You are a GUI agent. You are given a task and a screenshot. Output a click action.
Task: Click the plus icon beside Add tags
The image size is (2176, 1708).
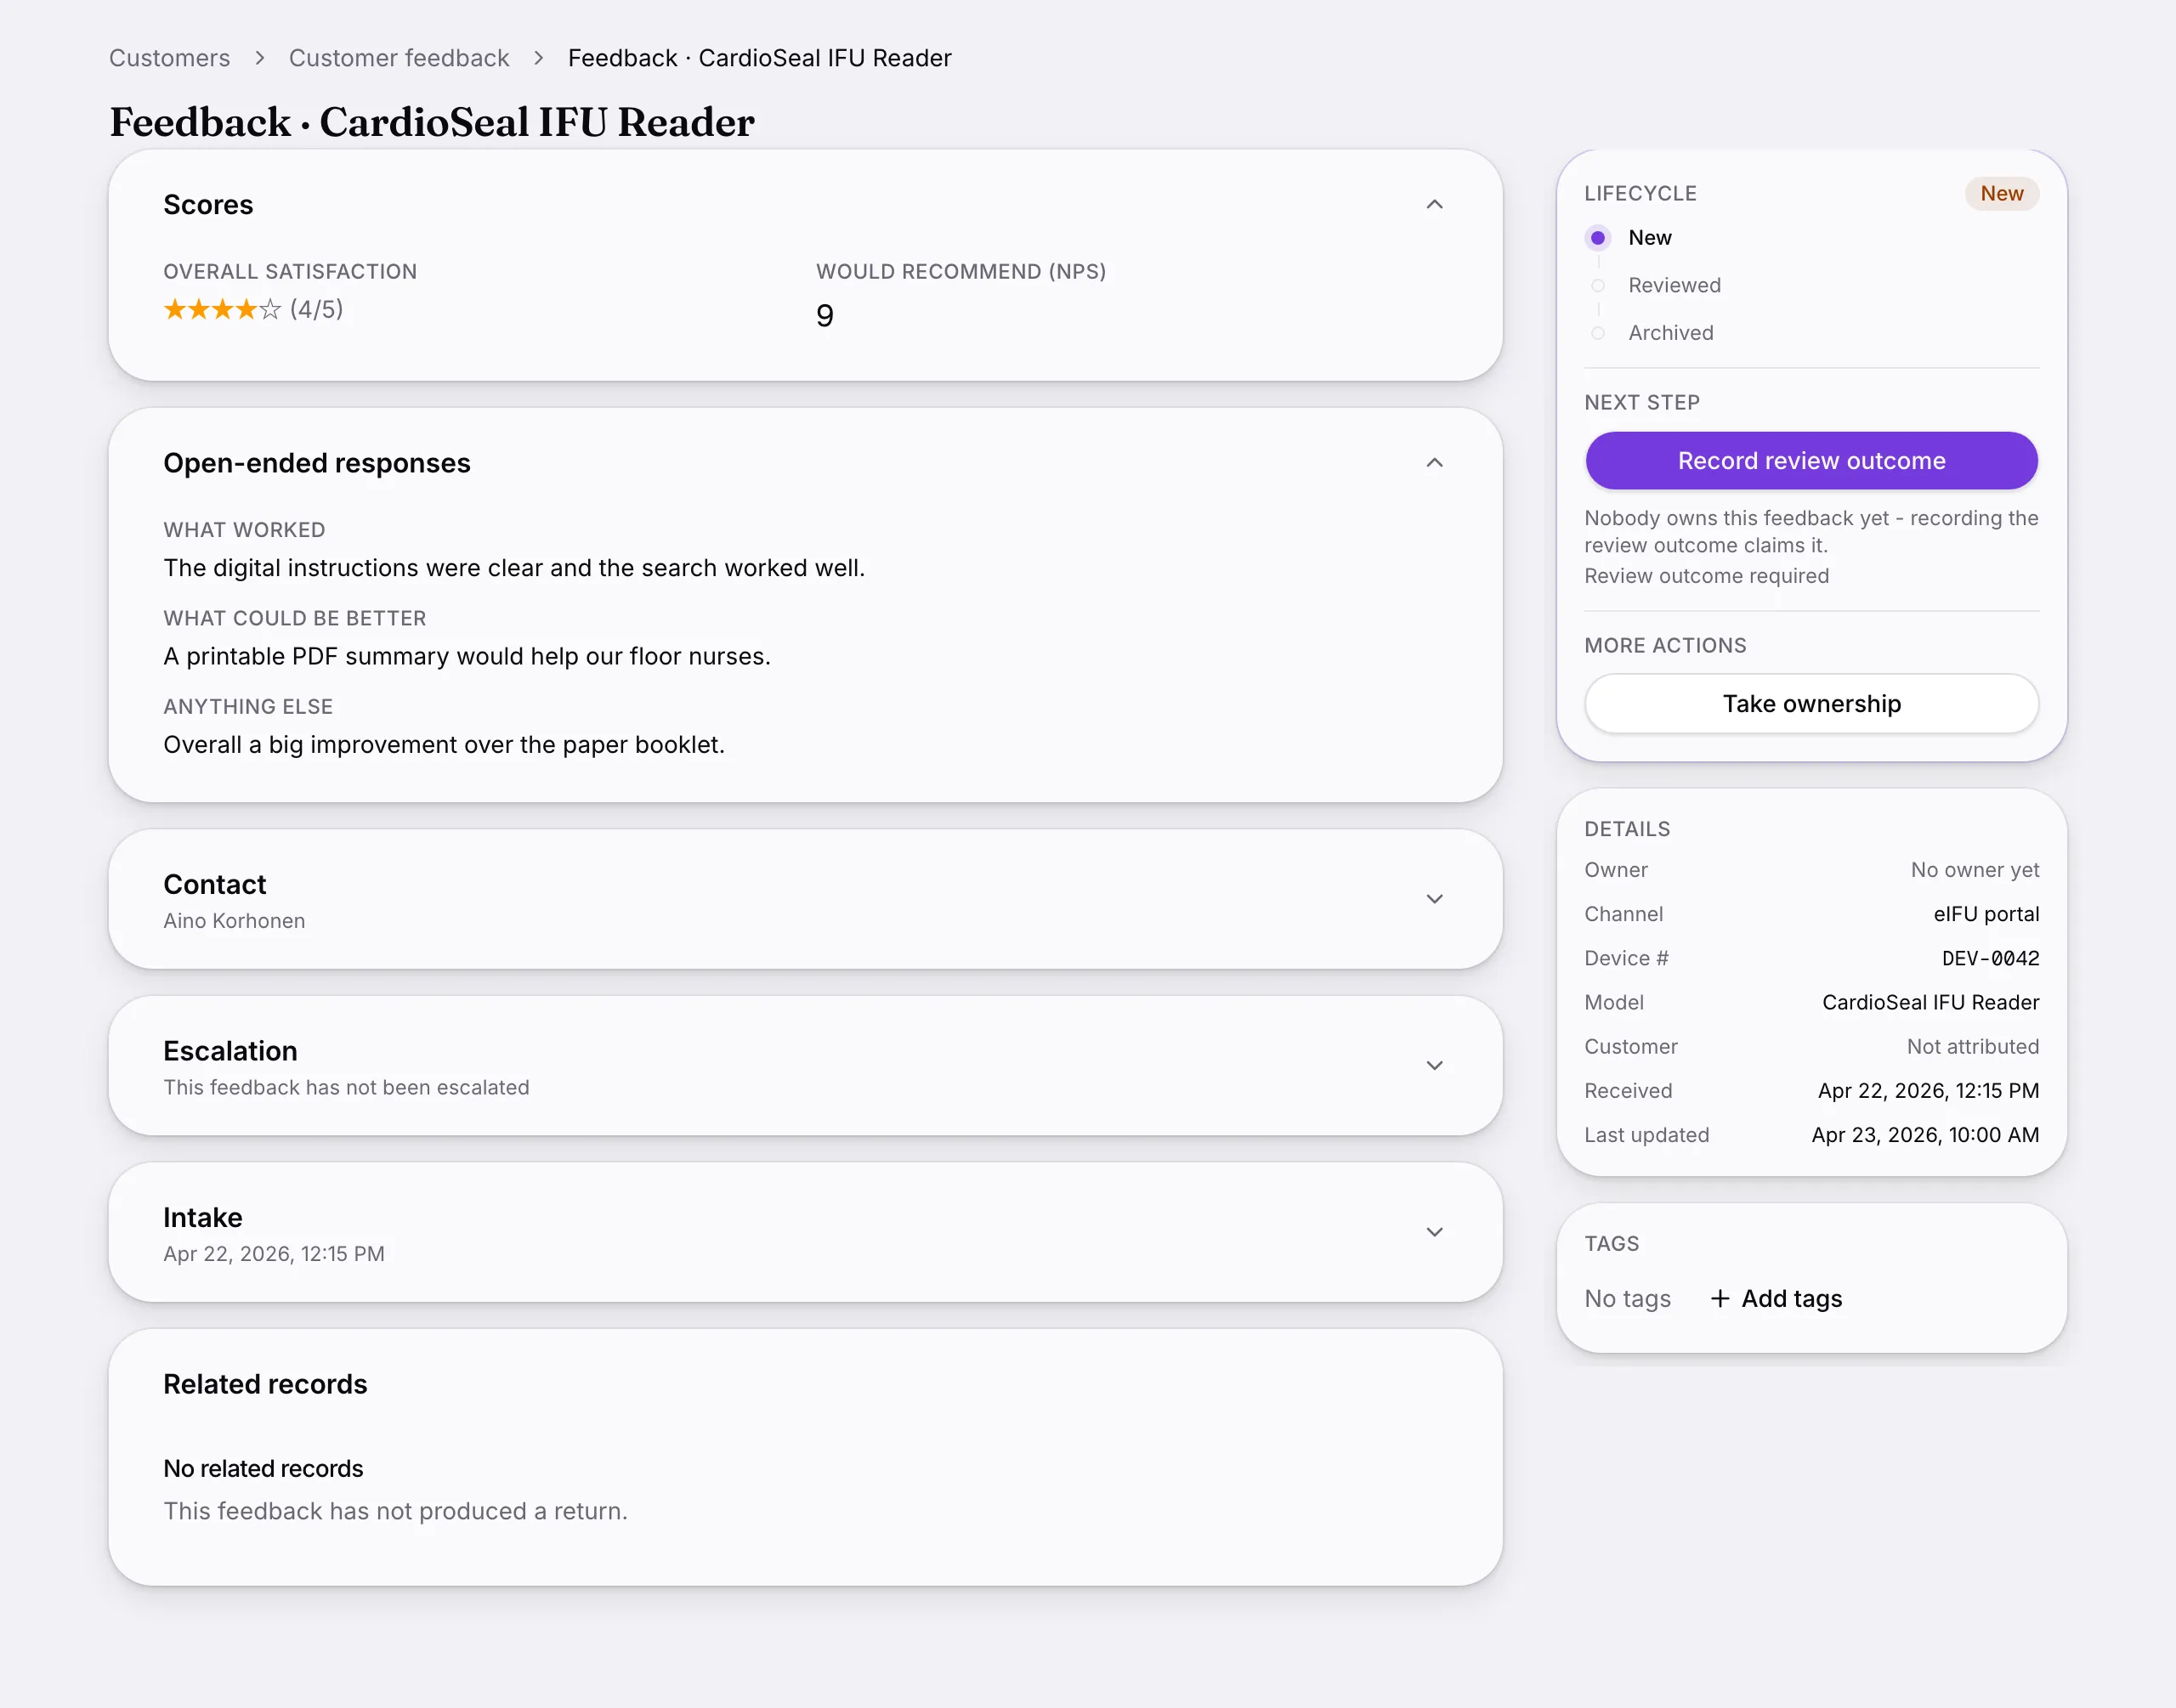click(1720, 1299)
